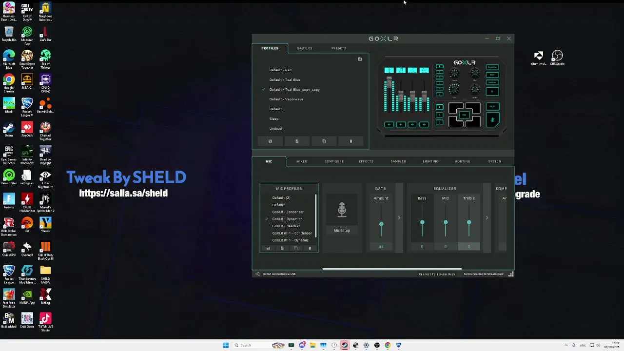Viewport: 624px width, 351px height.
Task: Create a new profile with the file icon
Action: [297, 141]
